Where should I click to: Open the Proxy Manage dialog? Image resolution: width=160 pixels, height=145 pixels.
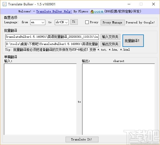coord(113,22)
